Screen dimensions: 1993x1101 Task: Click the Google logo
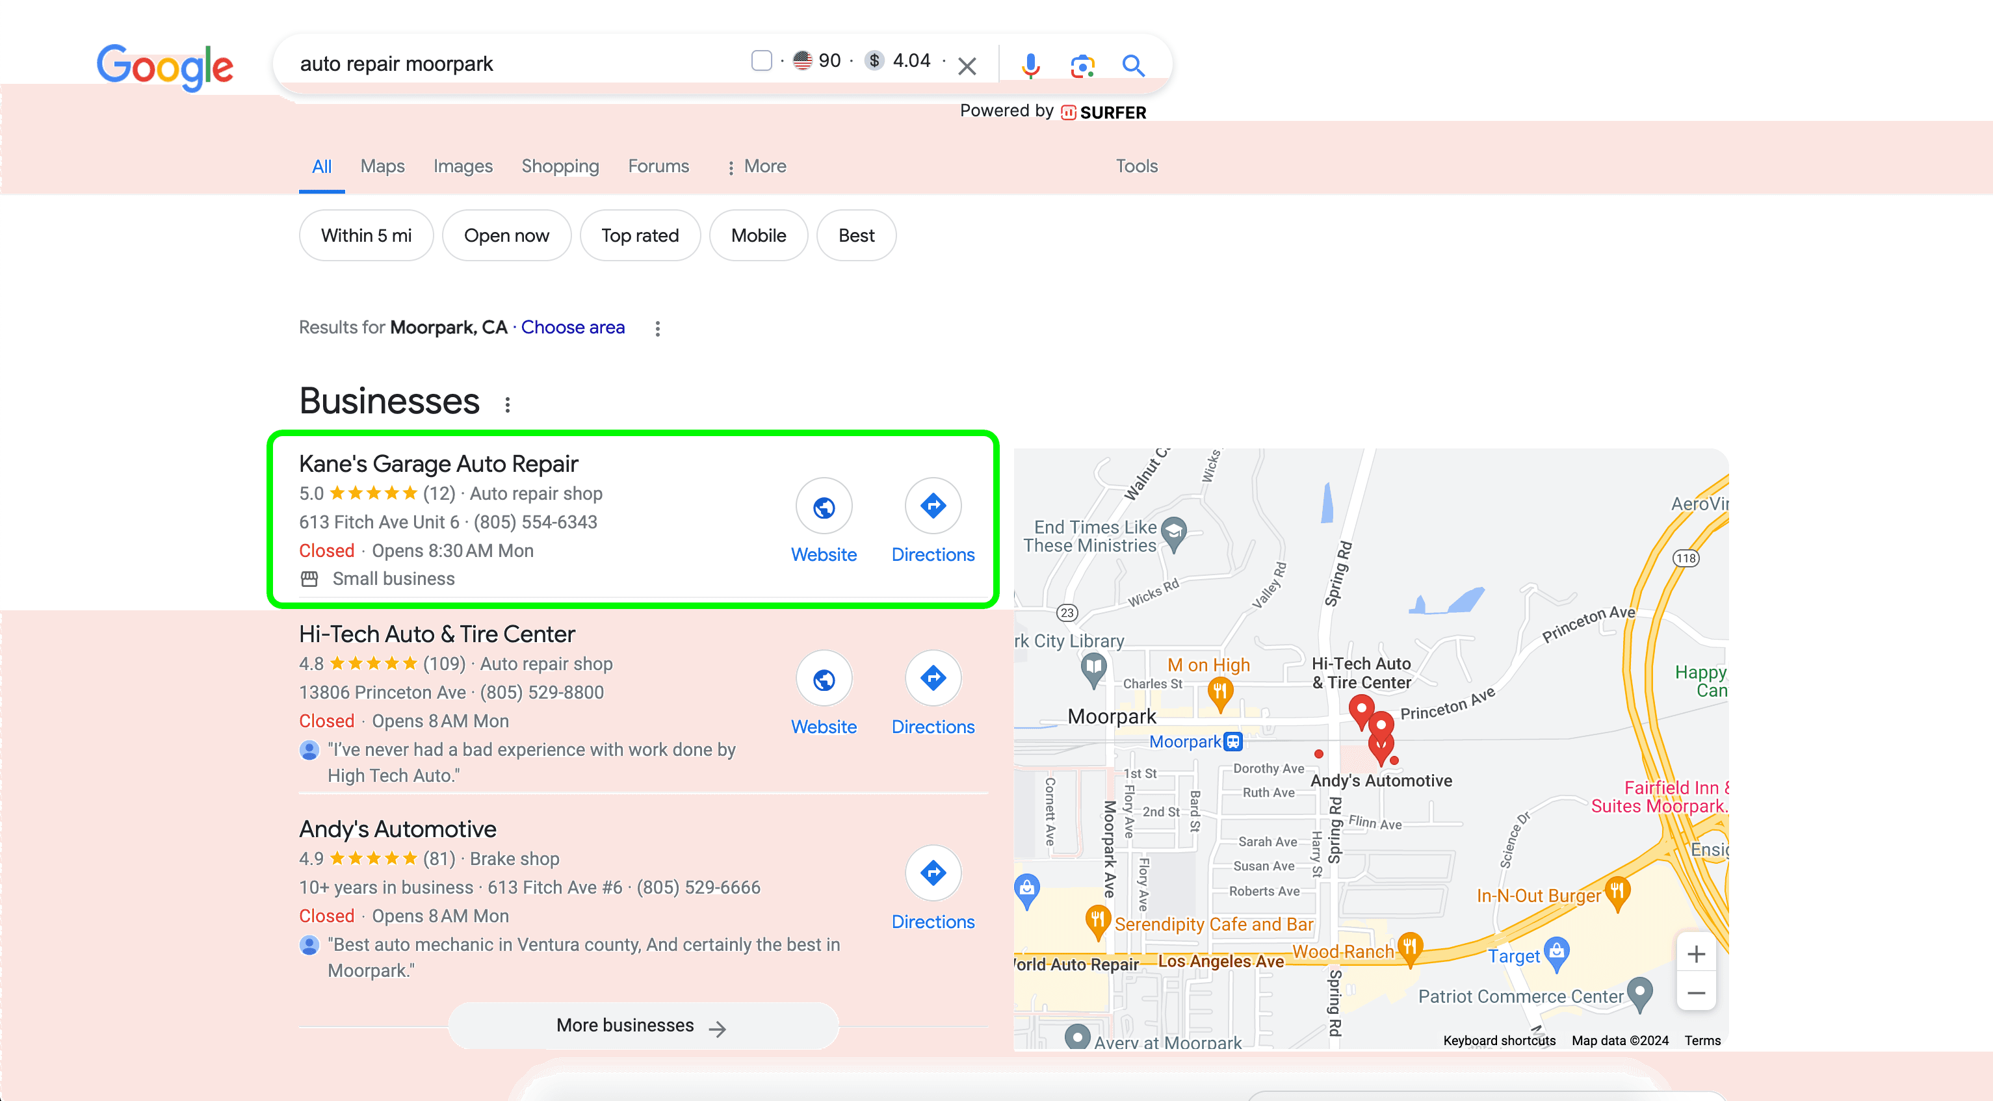(165, 68)
